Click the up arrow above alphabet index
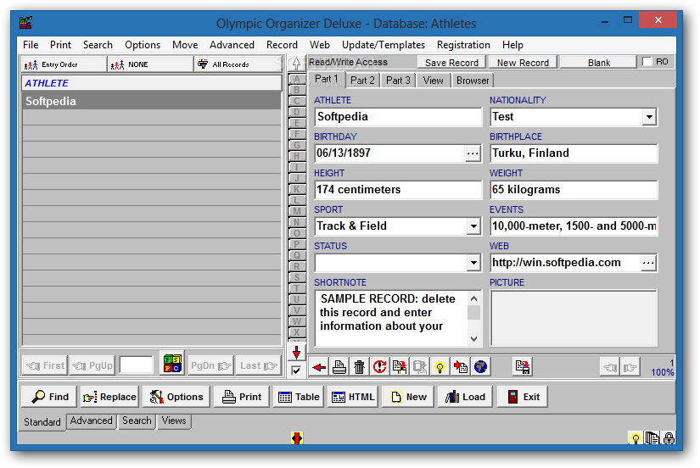Viewport: 700px width, 468px height. click(x=296, y=64)
